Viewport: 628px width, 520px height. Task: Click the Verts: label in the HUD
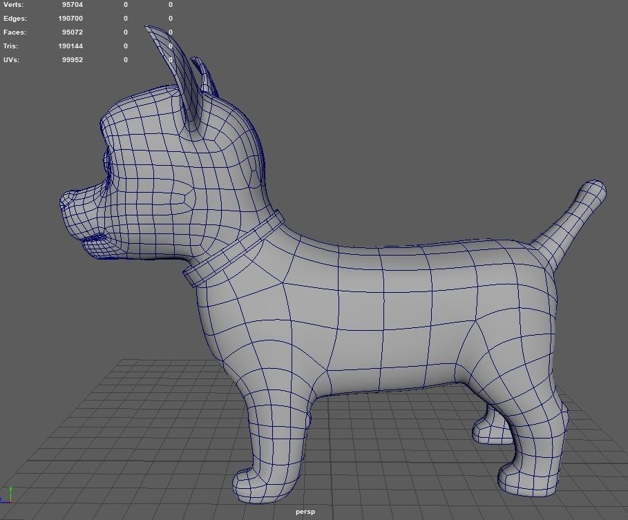click(x=13, y=5)
